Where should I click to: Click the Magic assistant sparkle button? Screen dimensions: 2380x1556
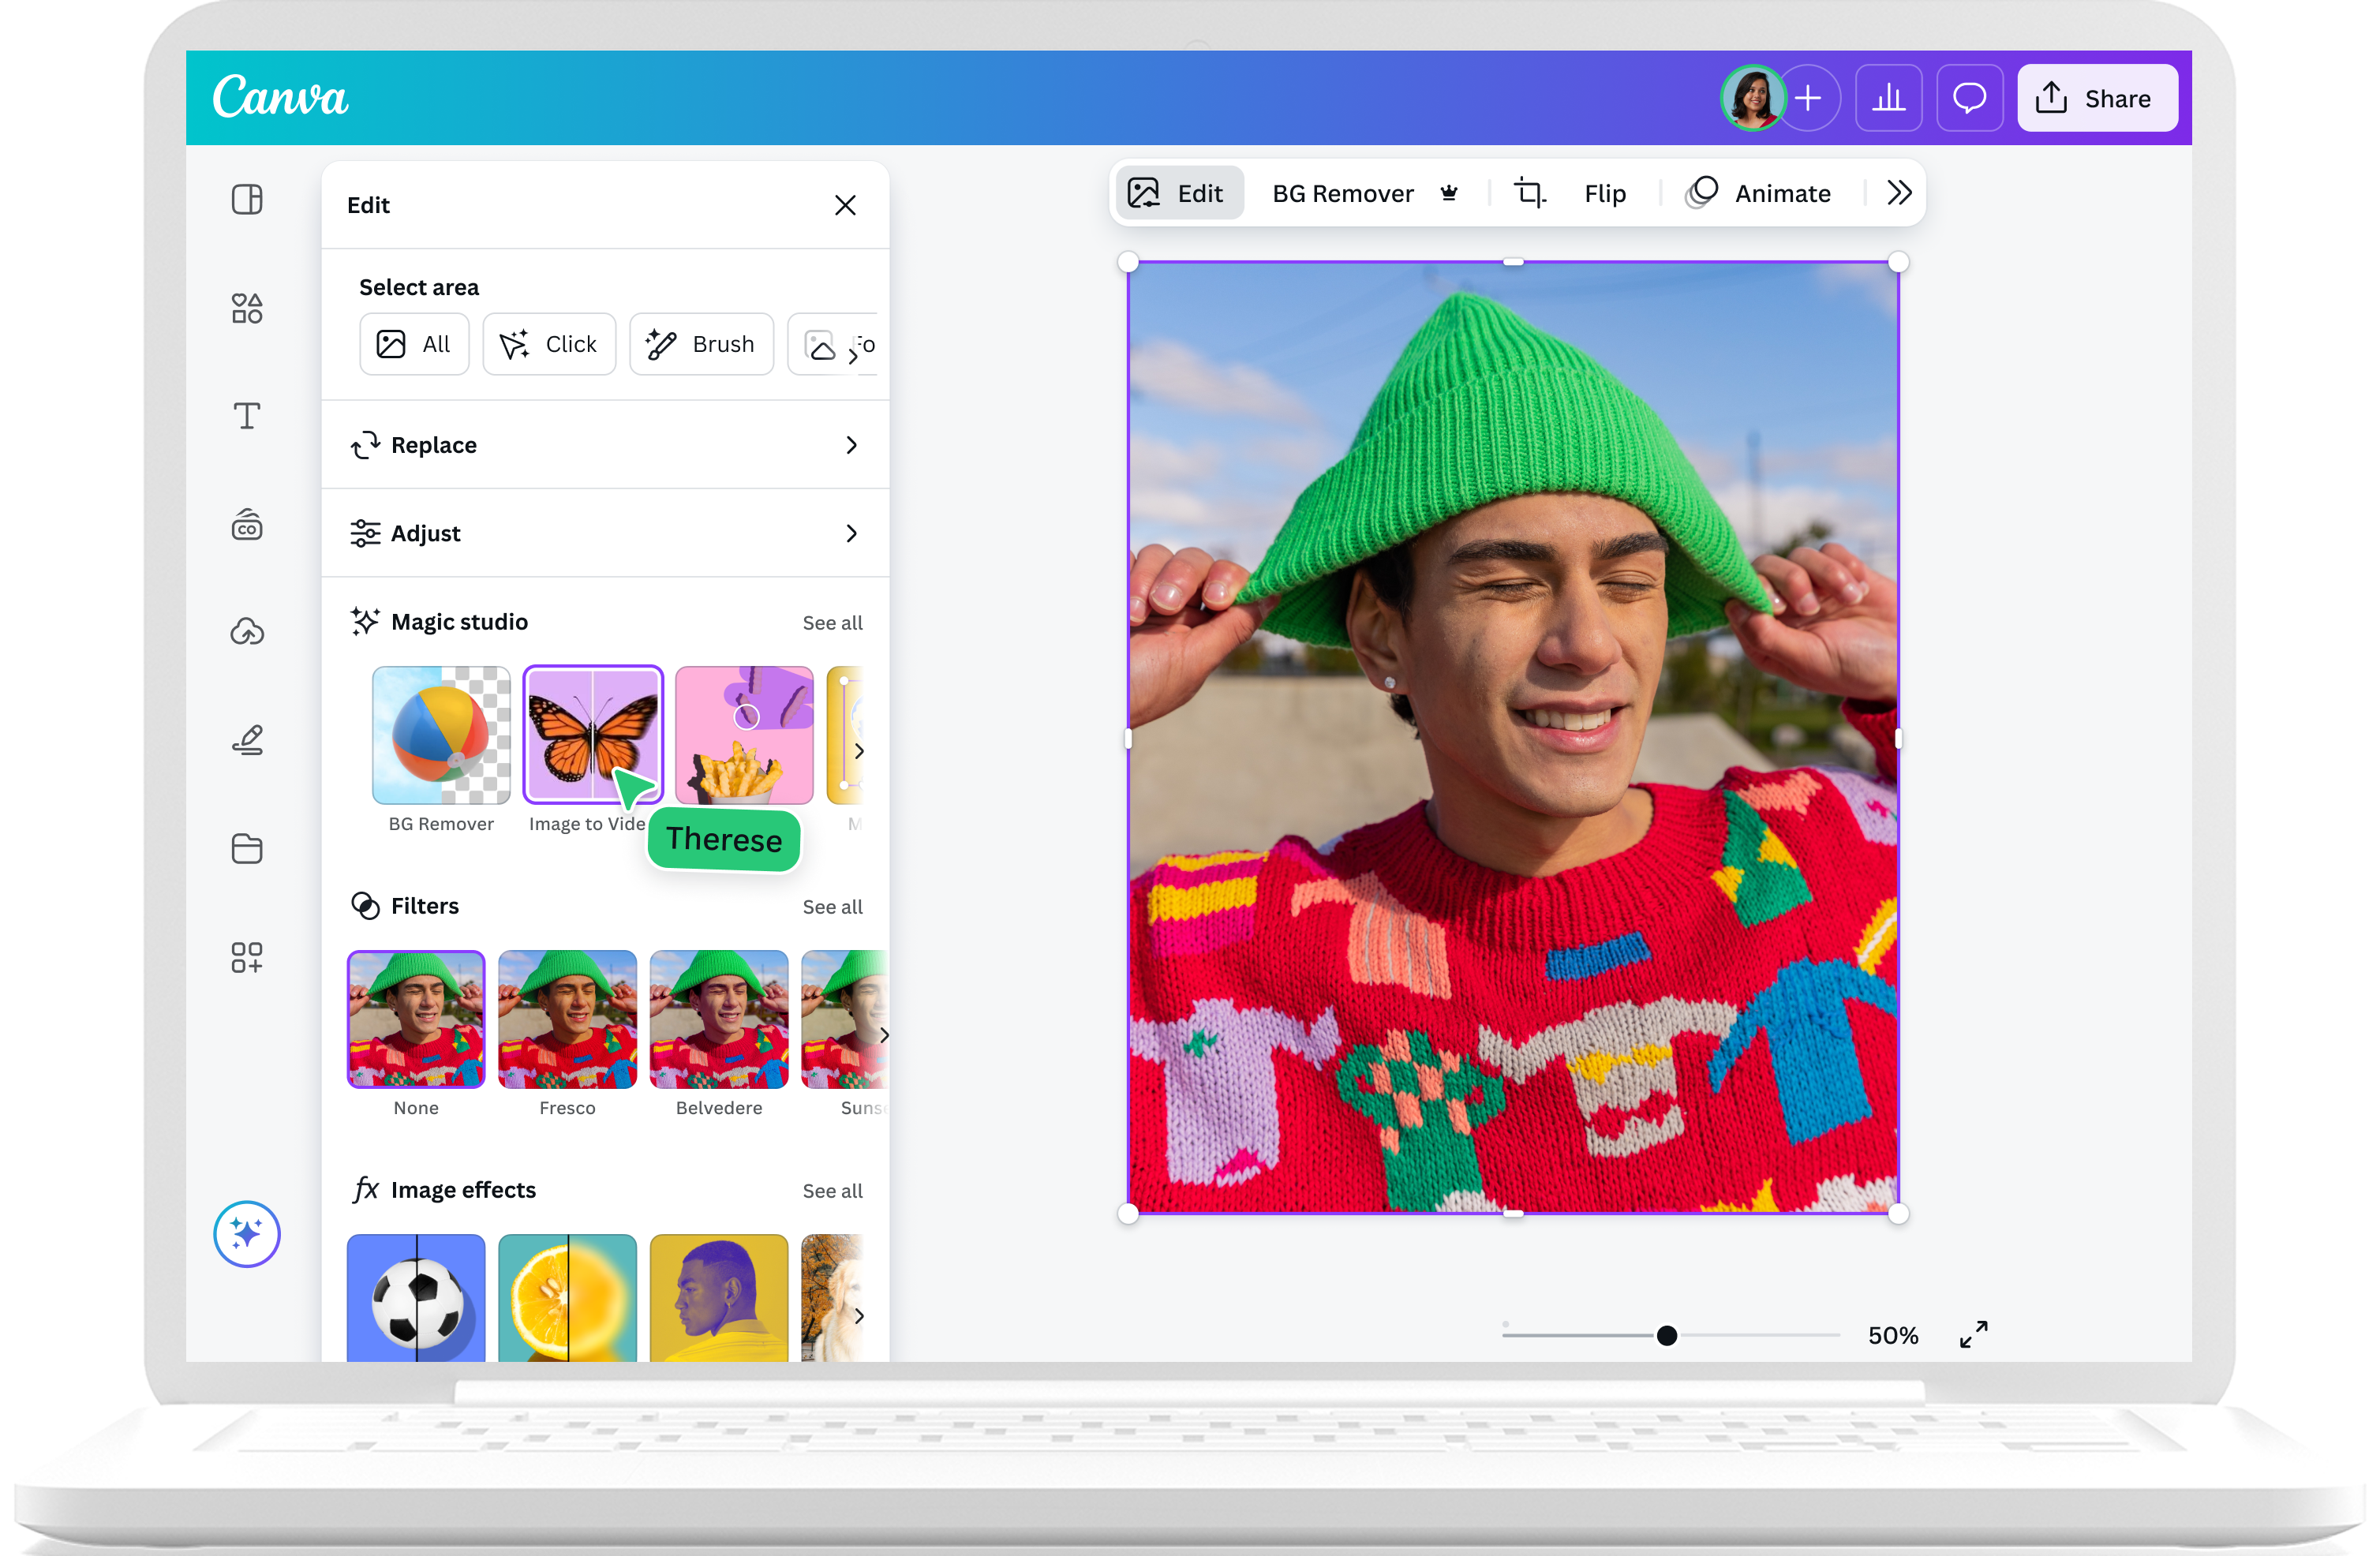[x=247, y=1234]
